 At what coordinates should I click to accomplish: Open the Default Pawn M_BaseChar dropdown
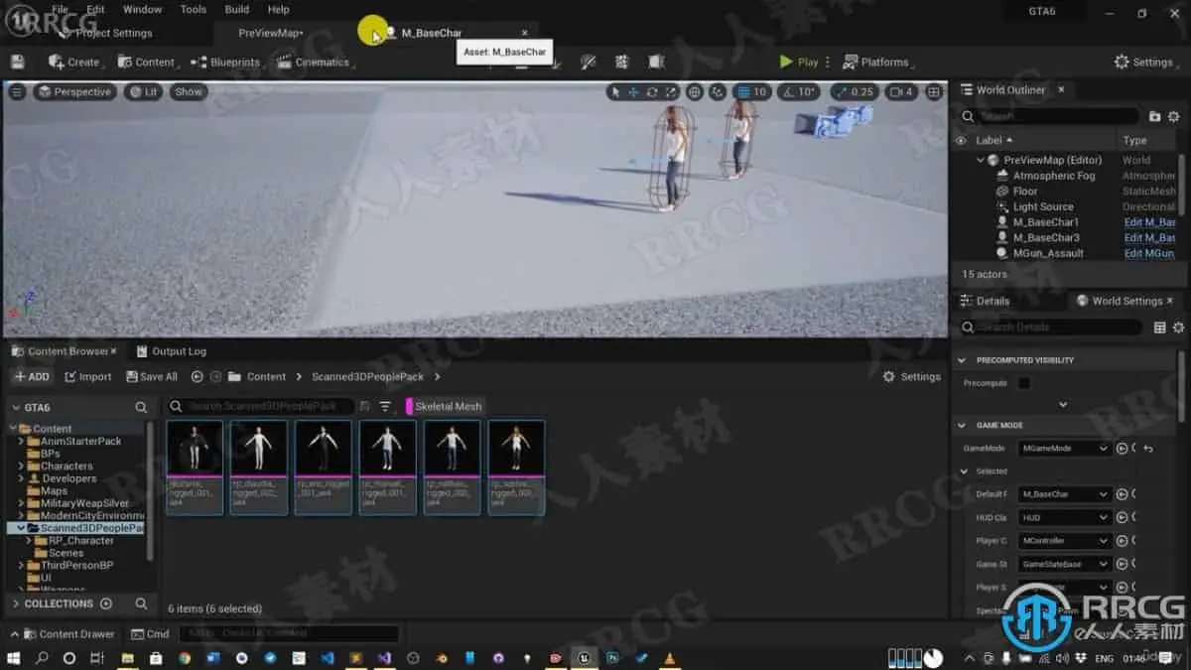[1064, 494]
